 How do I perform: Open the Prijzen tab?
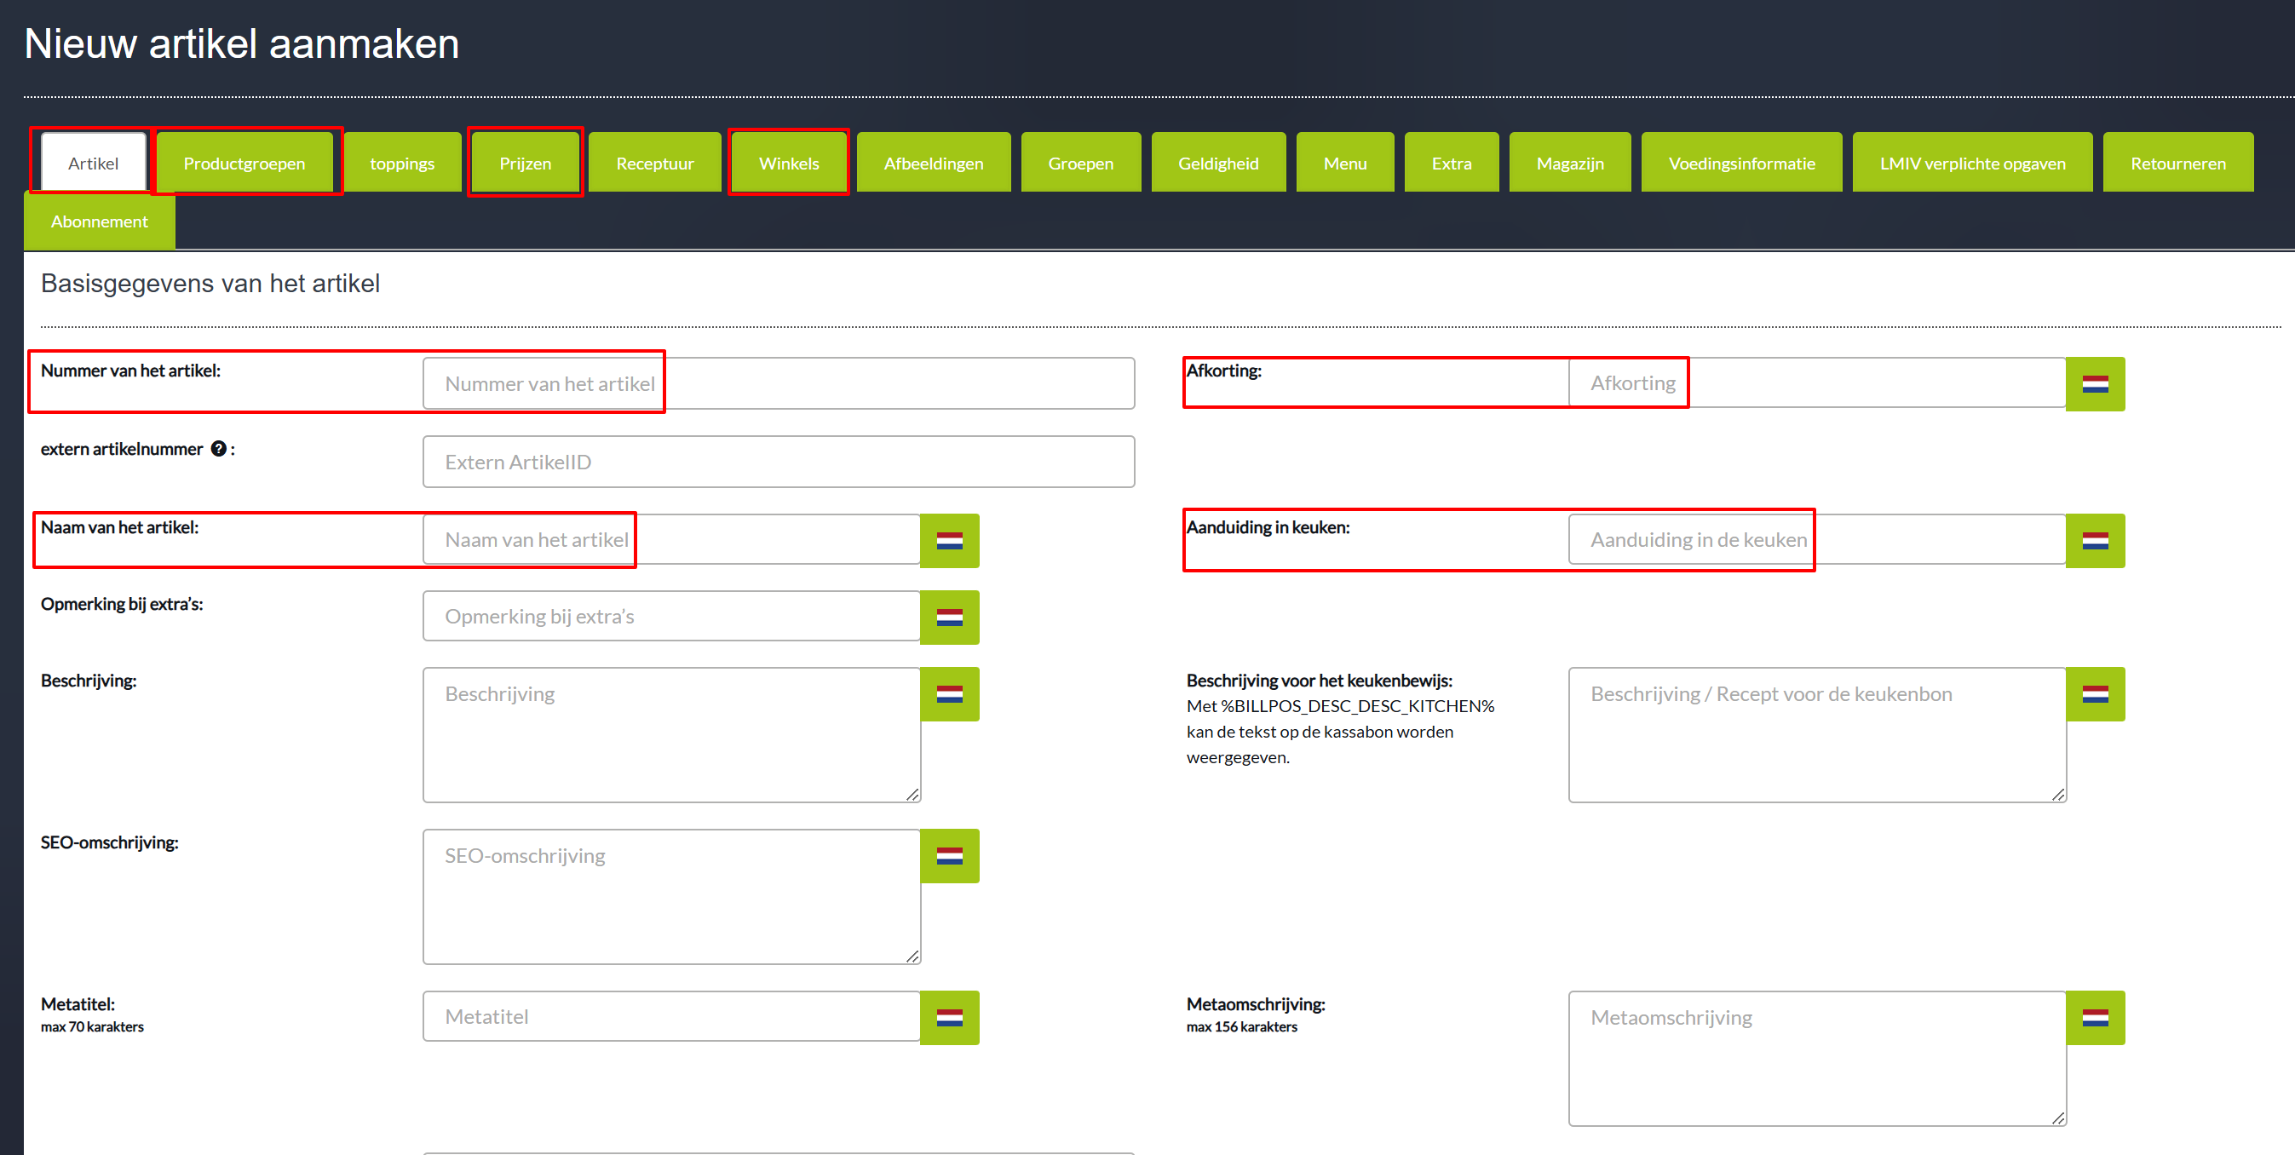tap(525, 163)
